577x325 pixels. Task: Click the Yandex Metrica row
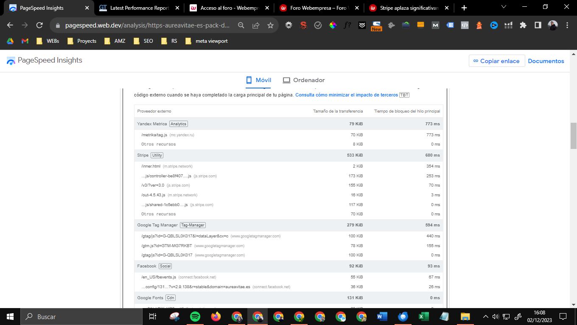(x=288, y=124)
